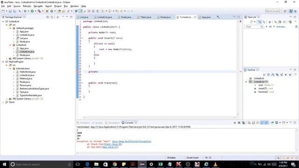The image size is (299, 168).
Task: Expand the Stack project
Action: (x=3, y=102)
